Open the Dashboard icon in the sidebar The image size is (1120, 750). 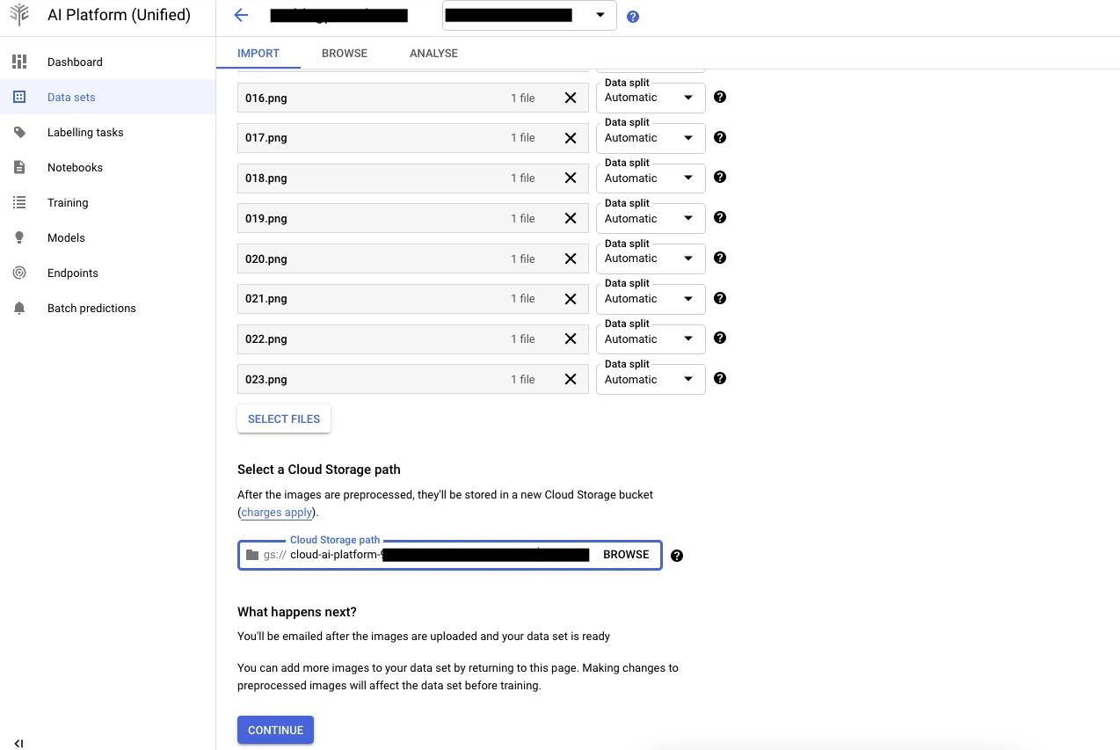click(x=19, y=62)
